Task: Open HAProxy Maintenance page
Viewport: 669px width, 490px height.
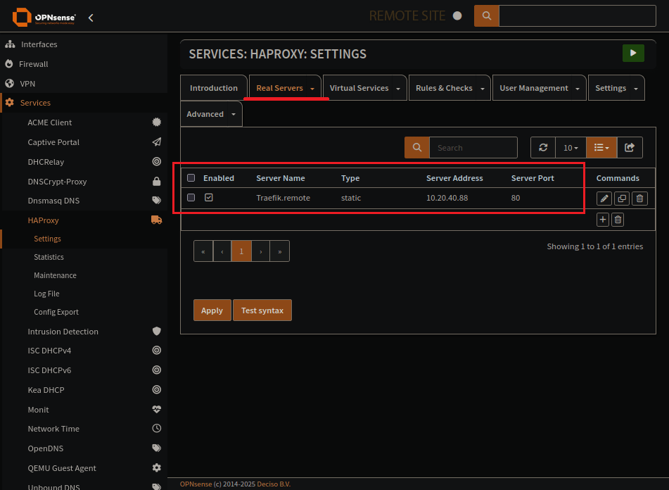Action: point(55,275)
